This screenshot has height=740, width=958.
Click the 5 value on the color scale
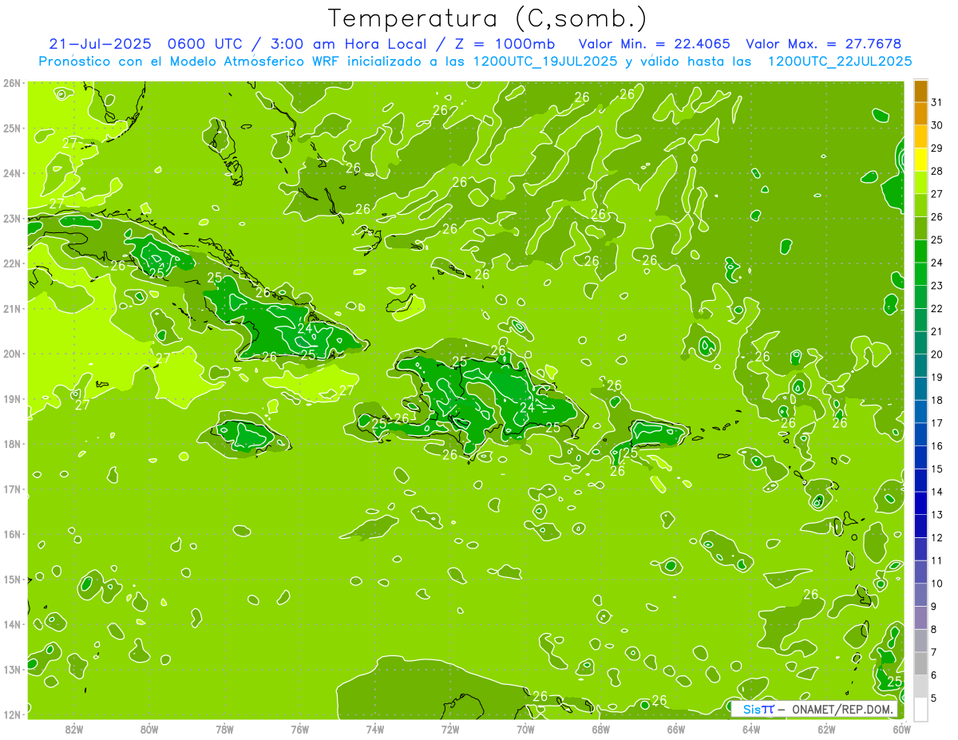coord(934,698)
